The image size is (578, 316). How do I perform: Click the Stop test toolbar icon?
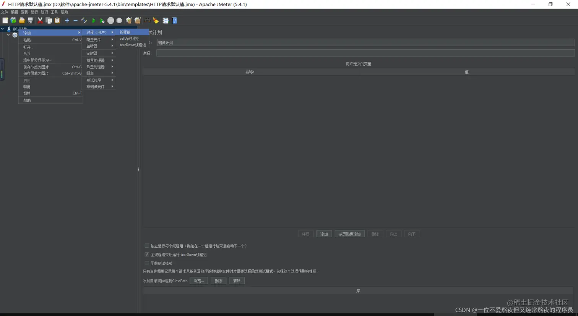click(x=111, y=21)
